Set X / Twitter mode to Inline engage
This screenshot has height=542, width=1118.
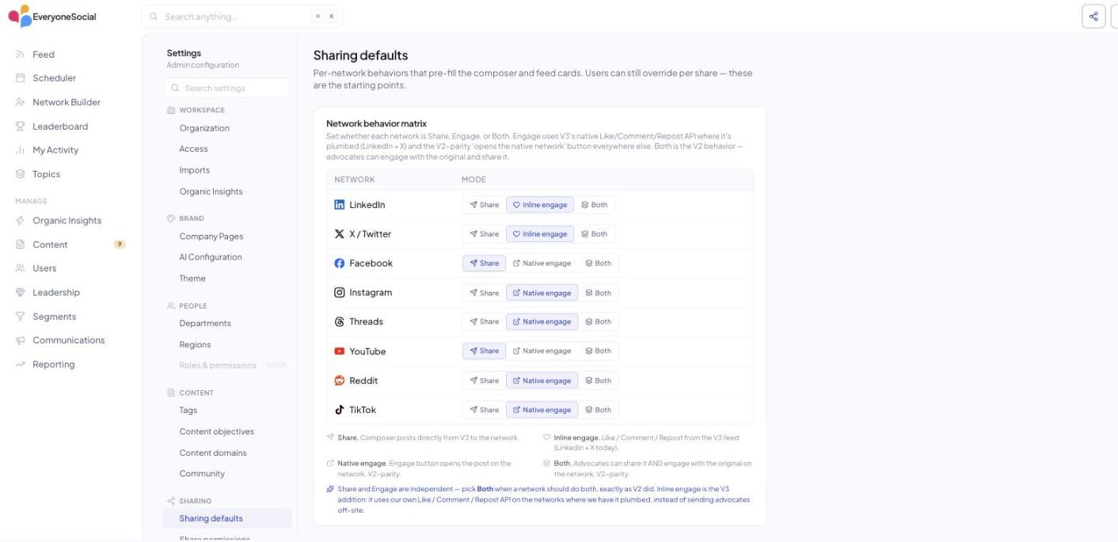(540, 234)
